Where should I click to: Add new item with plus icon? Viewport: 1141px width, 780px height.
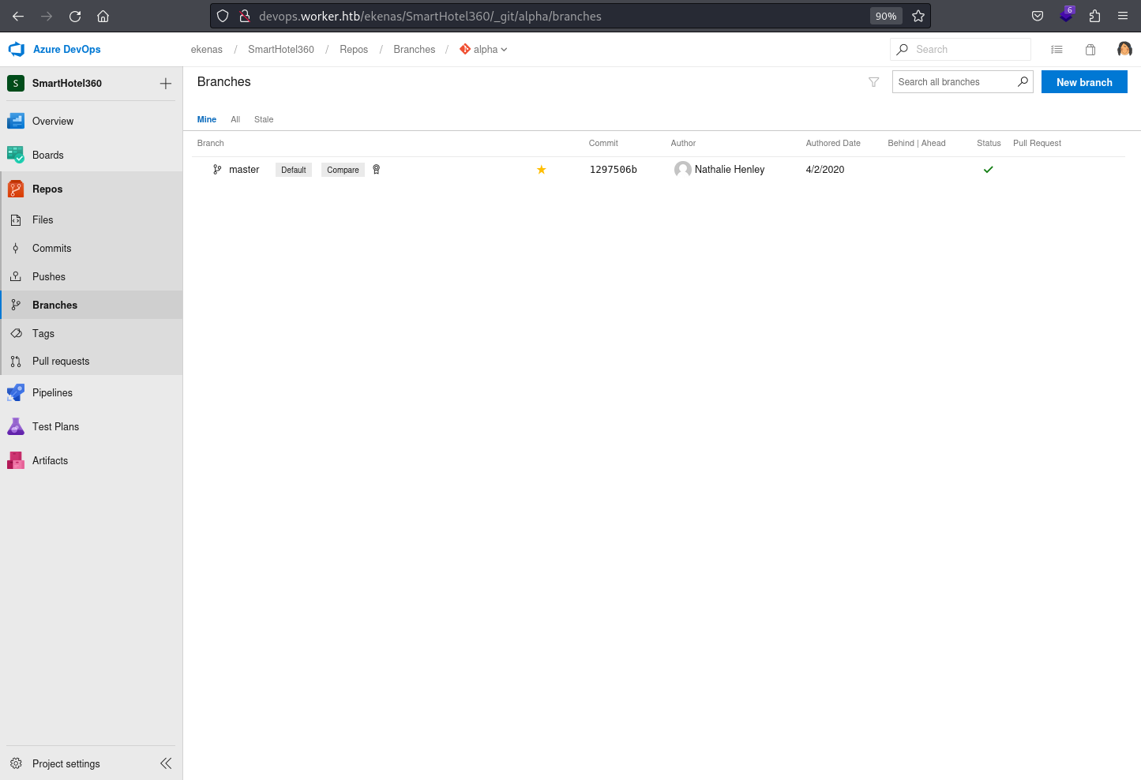pos(166,83)
